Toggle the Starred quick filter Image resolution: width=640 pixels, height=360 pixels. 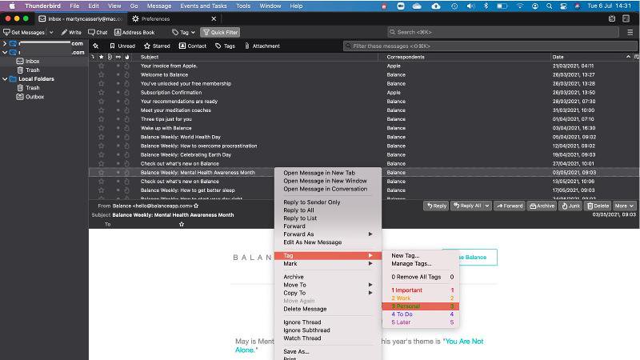157,46
